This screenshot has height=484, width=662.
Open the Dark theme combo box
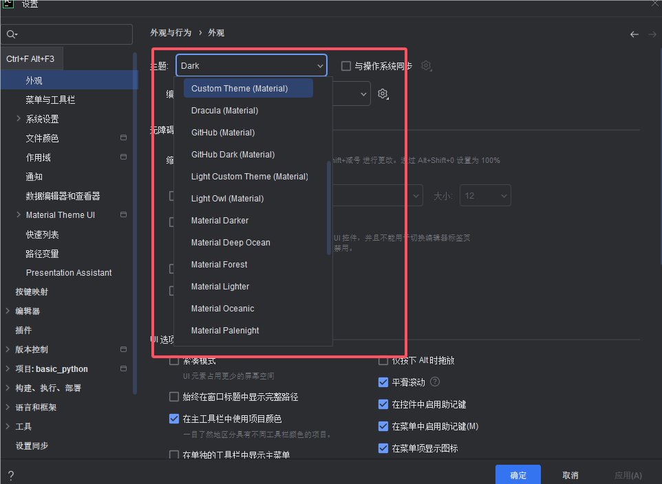252,65
